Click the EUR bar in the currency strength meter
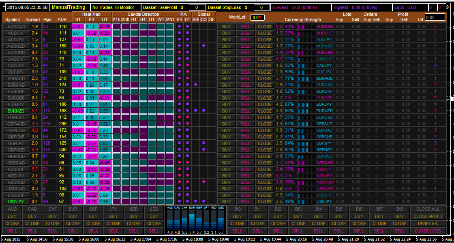This screenshot has height=243, width=454. pyautogui.click(x=192, y=220)
